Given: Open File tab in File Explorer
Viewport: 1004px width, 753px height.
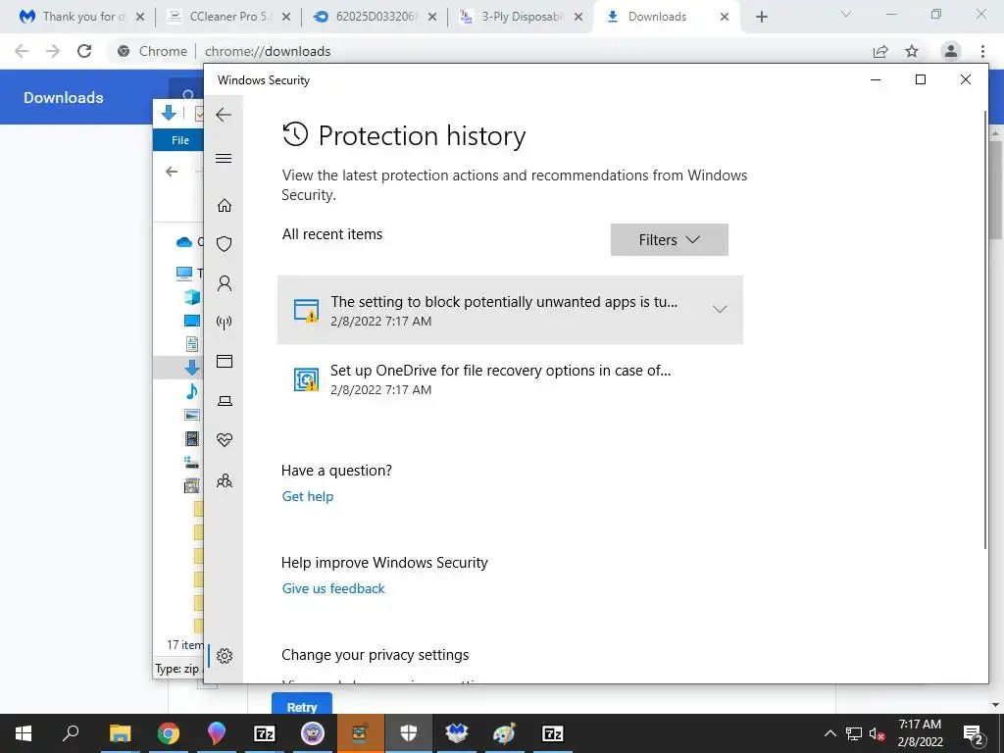Looking at the screenshot, I should pos(180,139).
